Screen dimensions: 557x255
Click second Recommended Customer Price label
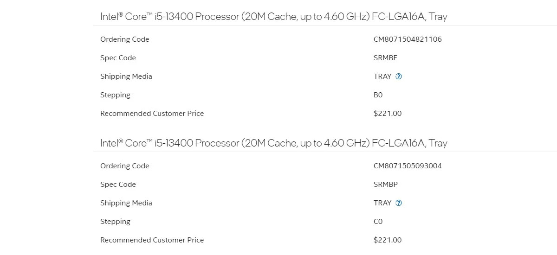click(152, 240)
